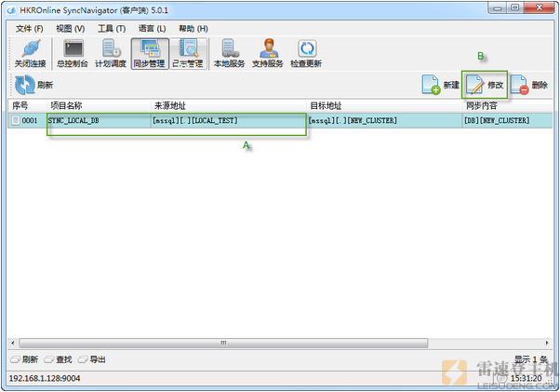Open the 帮助 (H) menu
This screenshot has height=392, width=560.
click(x=193, y=29)
